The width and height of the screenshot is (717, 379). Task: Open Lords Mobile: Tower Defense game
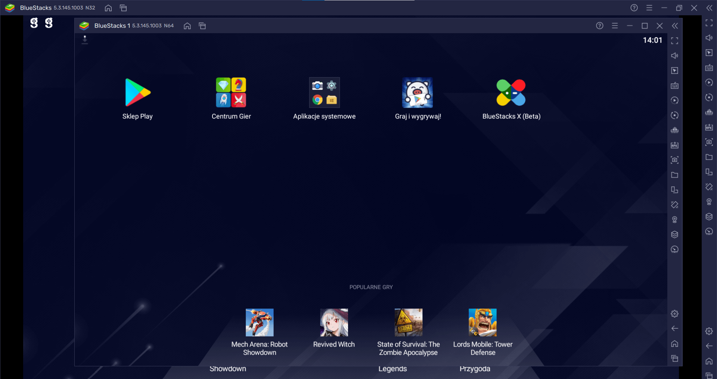483,322
